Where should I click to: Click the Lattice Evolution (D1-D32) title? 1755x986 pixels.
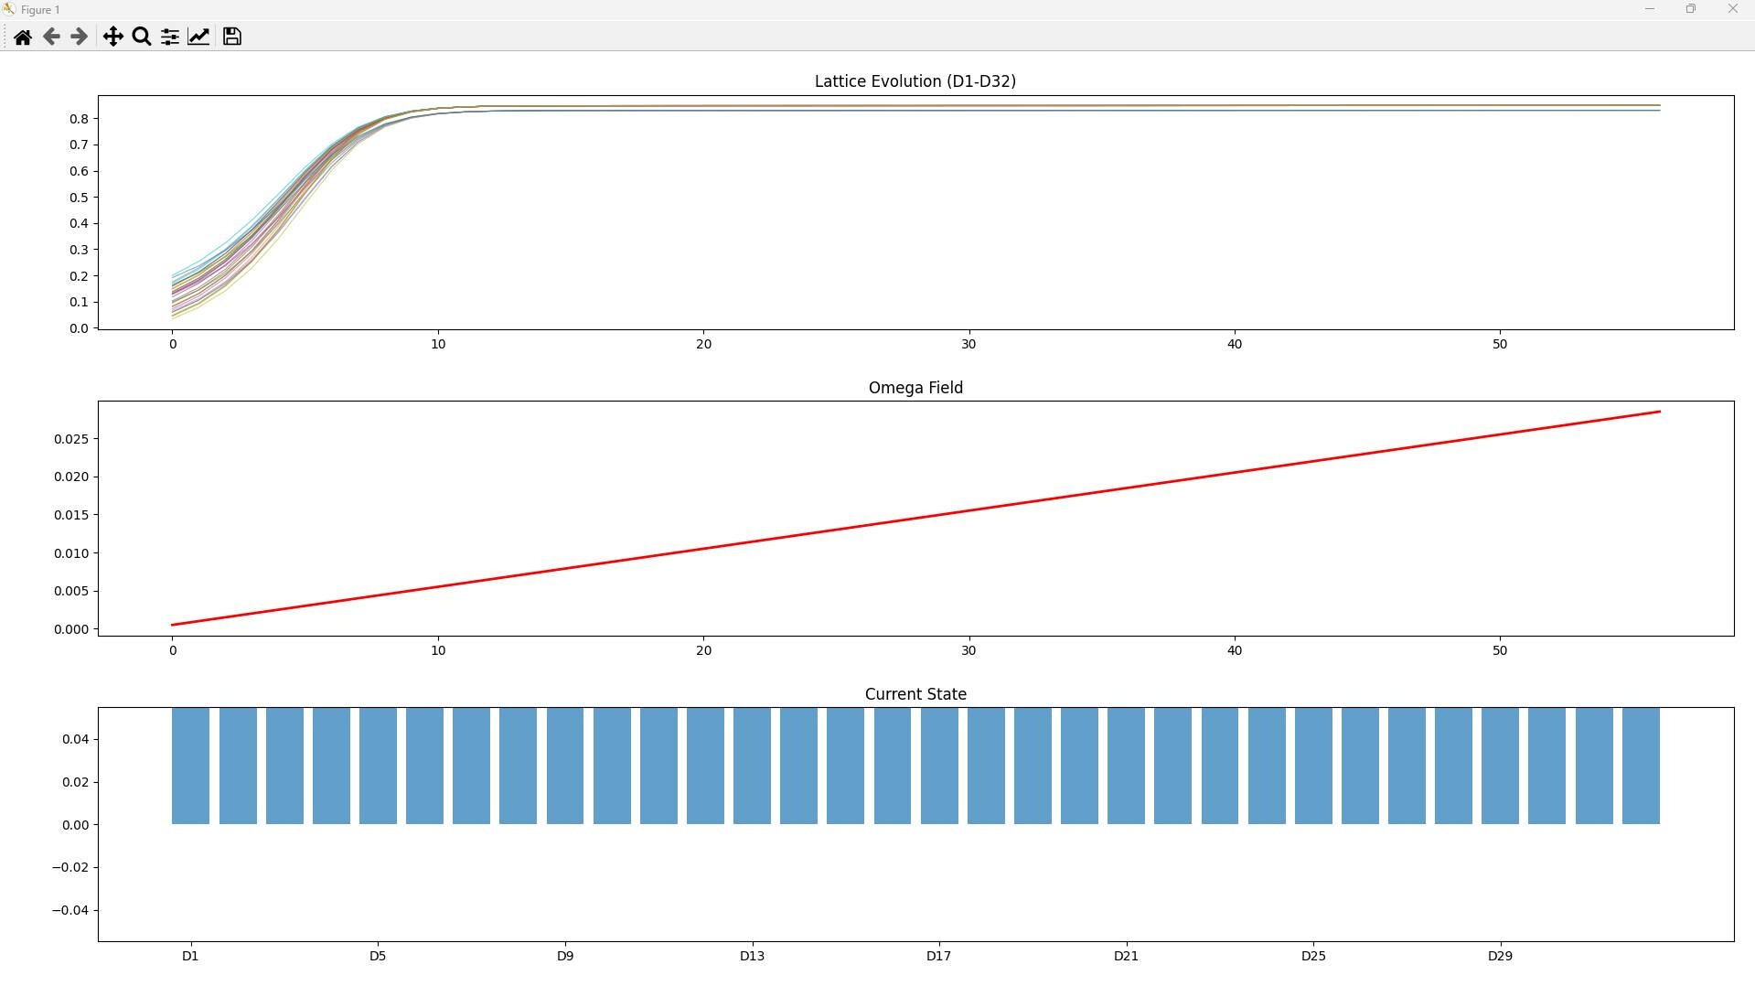coord(915,81)
